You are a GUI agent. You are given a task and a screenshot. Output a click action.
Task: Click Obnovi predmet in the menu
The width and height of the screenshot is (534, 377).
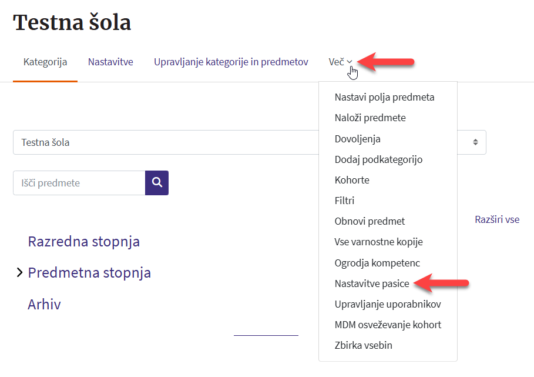(x=370, y=221)
